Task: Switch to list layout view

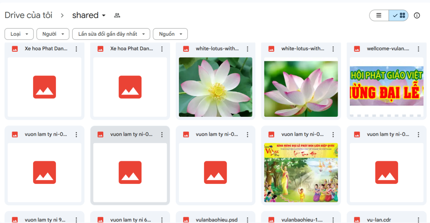Action: pos(379,16)
